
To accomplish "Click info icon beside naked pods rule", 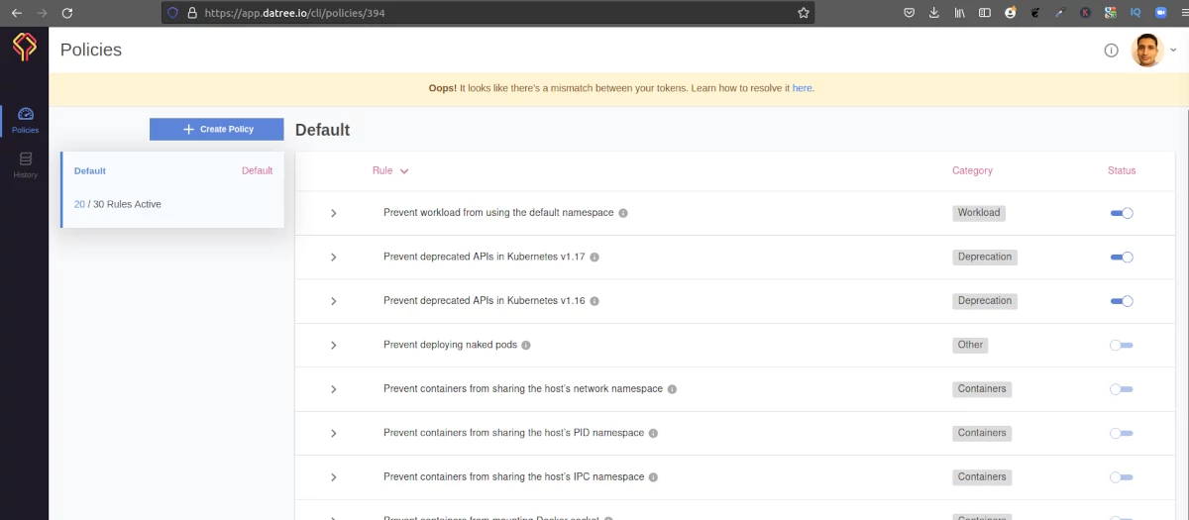I will (x=526, y=346).
